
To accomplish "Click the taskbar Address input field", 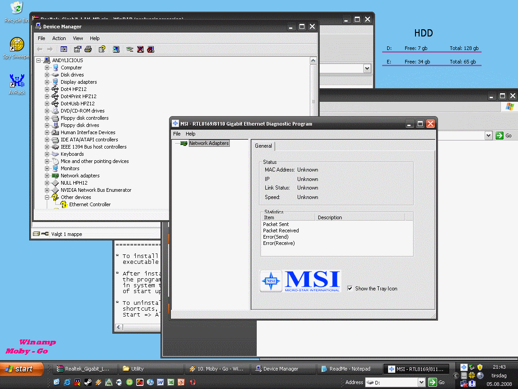I will coord(392,382).
